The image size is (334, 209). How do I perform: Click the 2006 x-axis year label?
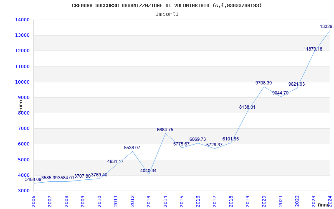coord(33,201)
